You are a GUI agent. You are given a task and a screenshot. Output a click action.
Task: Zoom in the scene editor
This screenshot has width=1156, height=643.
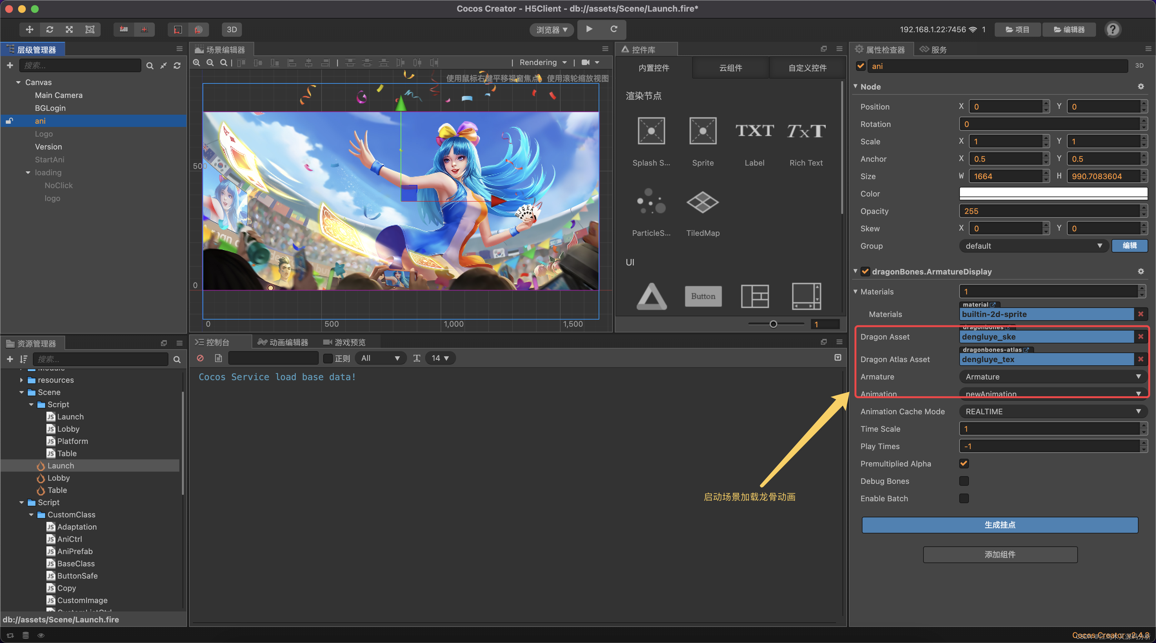click(196, 63)
